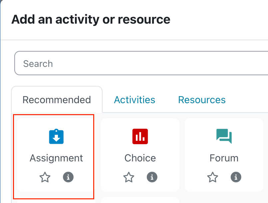Click the Choice label text

pyautogui.click(x=140, y=158)
